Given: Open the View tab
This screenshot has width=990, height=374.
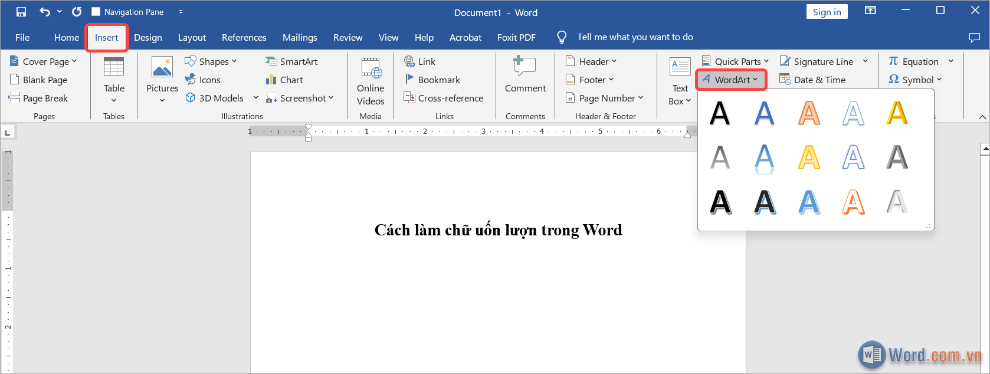Looking at the screenshot, I should (x=388, y=37).
